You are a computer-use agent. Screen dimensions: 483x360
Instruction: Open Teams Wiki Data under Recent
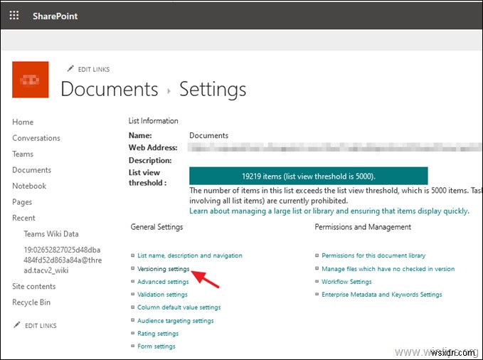point(51,234)
